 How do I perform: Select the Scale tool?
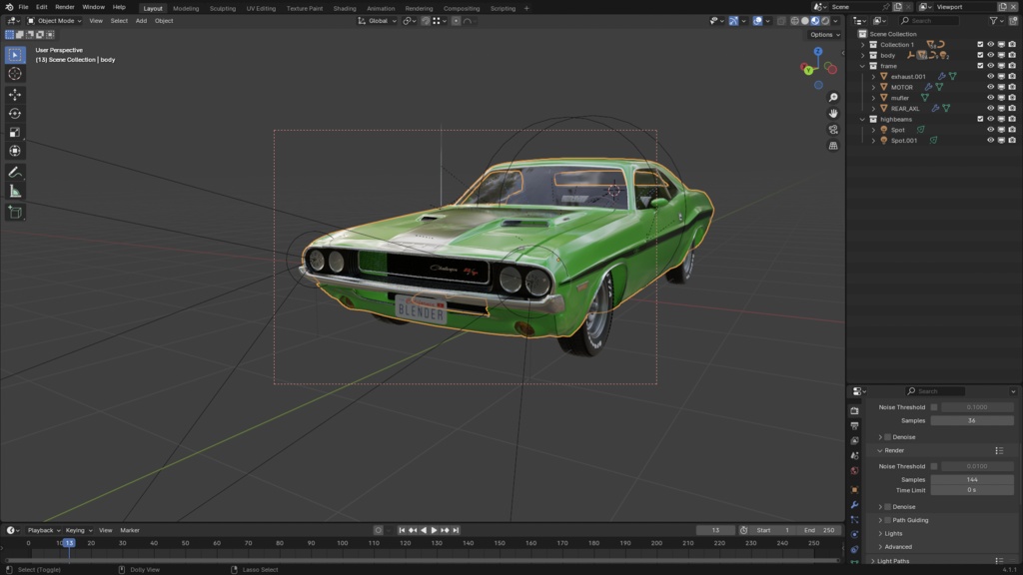15,133
